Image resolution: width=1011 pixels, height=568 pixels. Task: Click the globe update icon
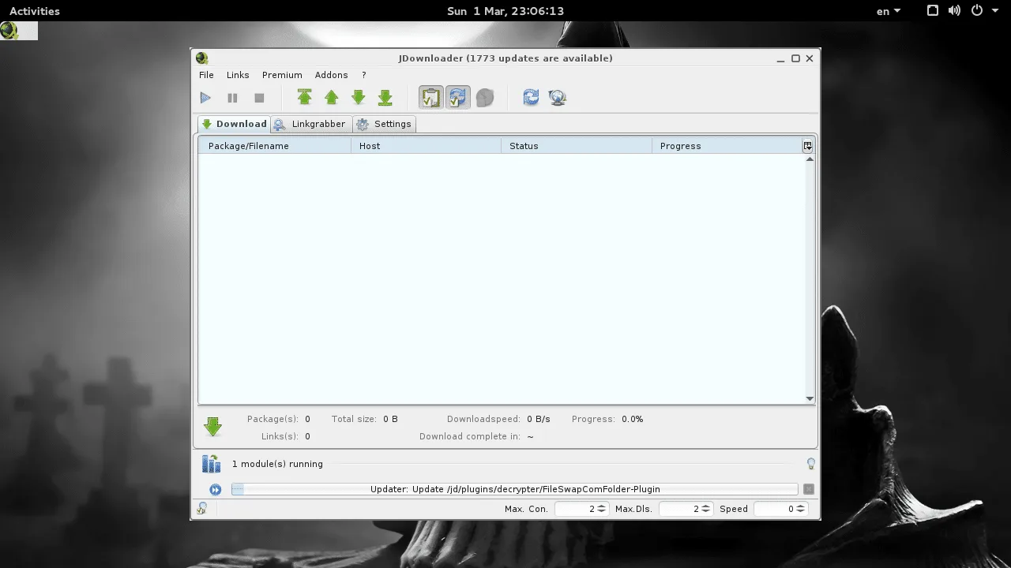point(558,97)
